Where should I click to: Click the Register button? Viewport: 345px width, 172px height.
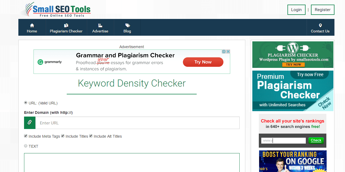(323, 10)
